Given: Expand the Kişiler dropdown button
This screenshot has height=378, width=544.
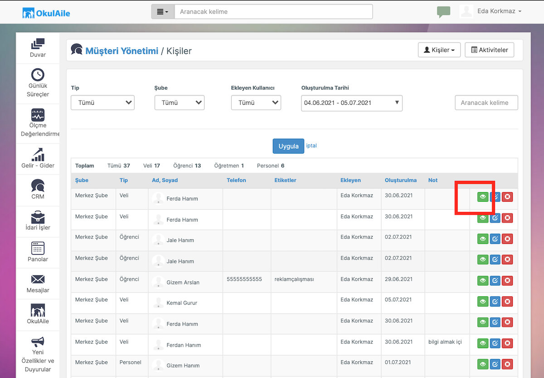Looking at the screenshot, I should point(439,50).
